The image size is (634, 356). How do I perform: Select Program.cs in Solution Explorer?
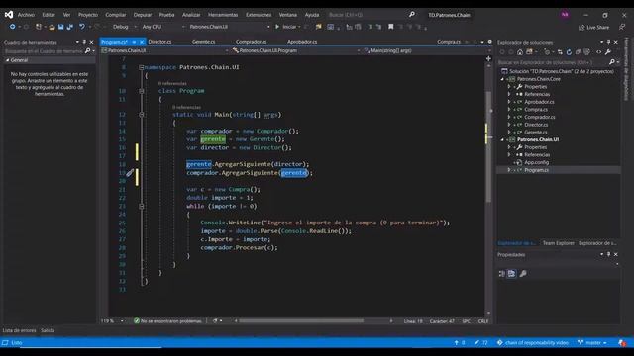536,170
